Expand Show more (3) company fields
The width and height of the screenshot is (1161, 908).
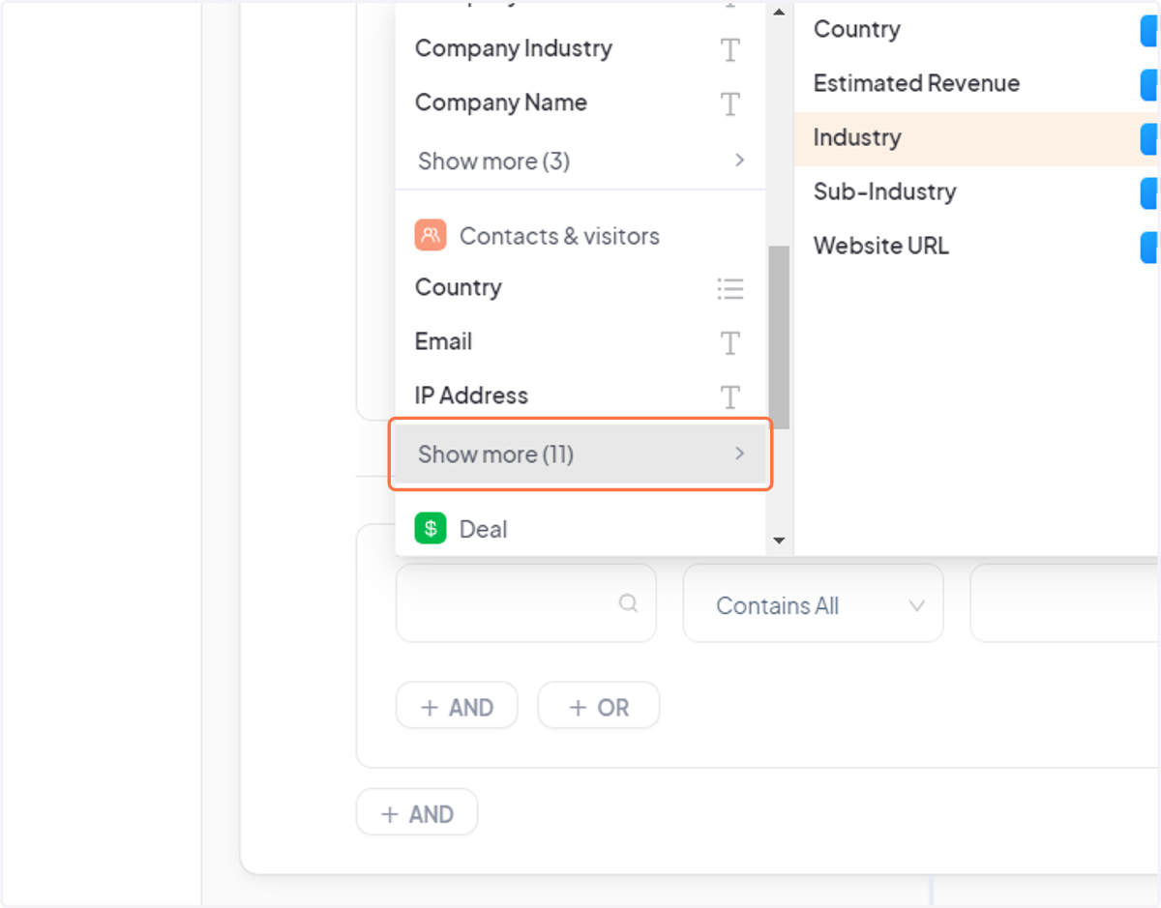pos(580,161)
